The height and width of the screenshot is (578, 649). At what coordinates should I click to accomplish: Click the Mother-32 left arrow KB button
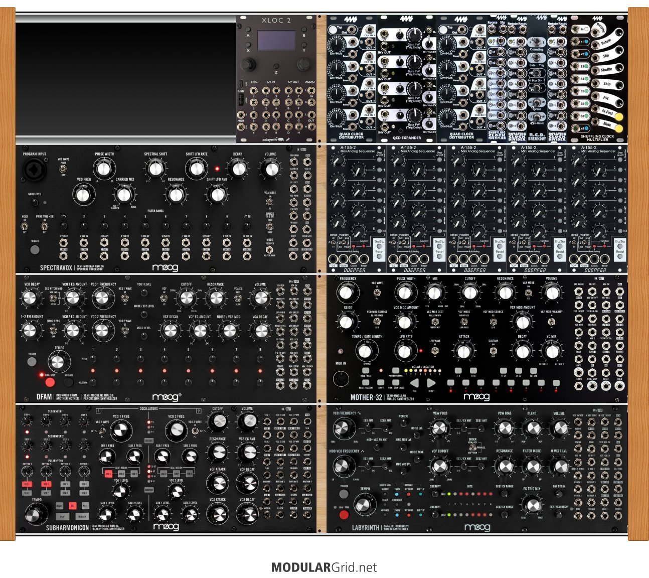[x=415, y=384]
